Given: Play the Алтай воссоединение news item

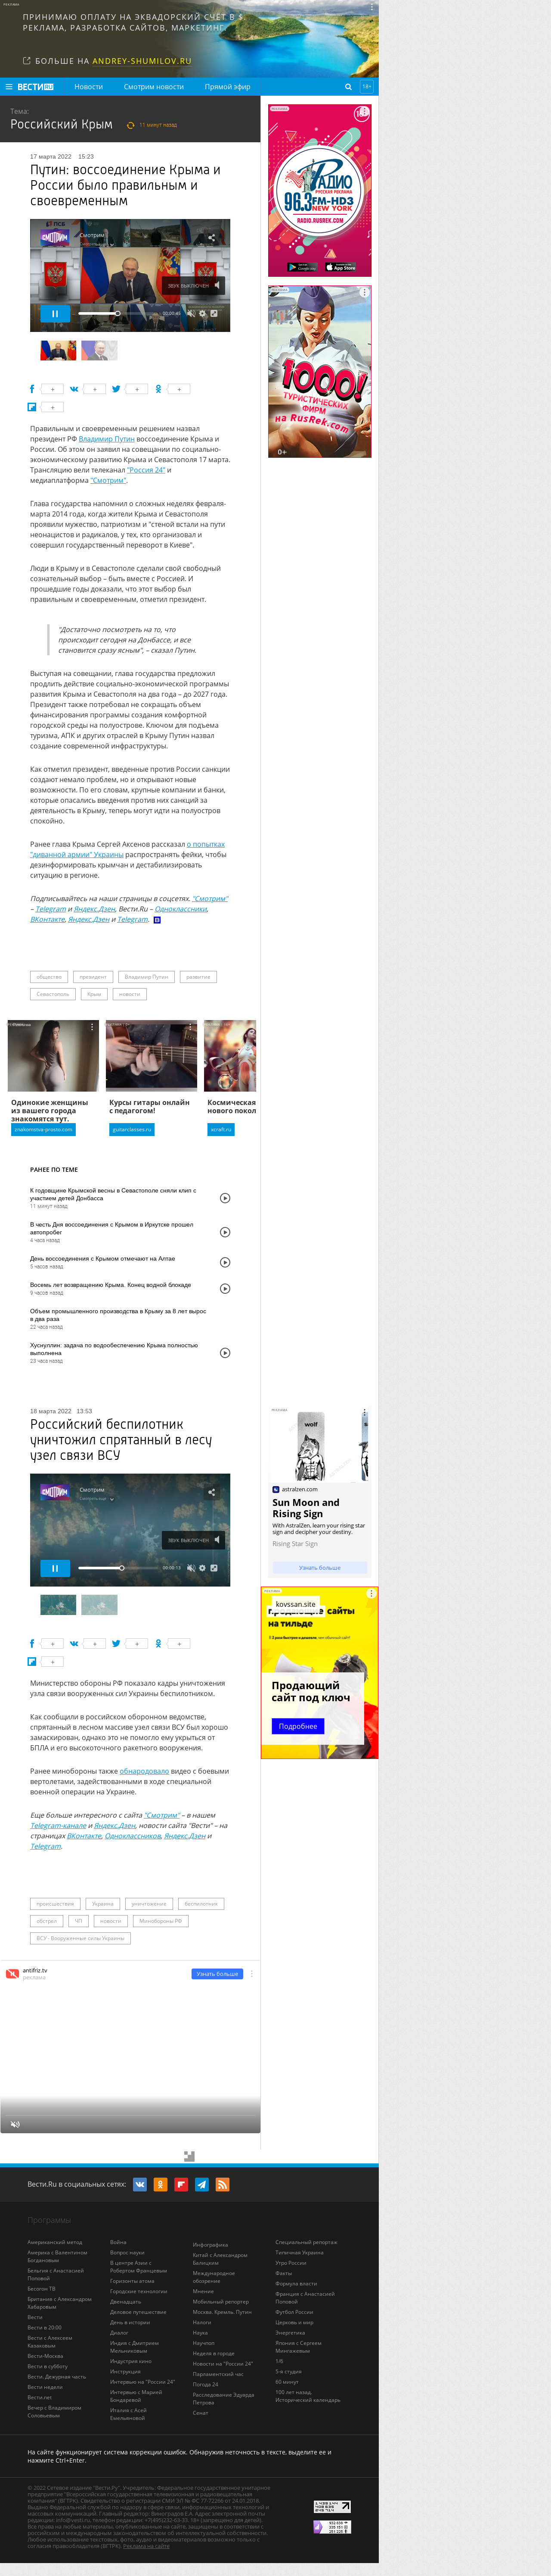Looking at the screenshot, I should (225, 1262).
